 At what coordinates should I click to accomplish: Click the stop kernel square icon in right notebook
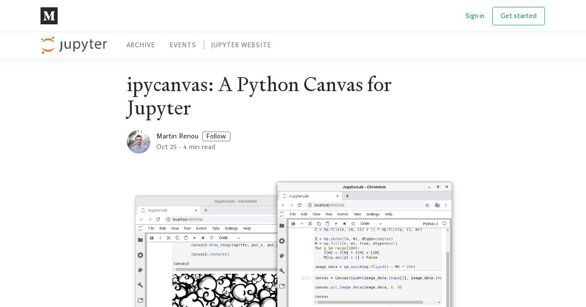(x=344, y=224)
